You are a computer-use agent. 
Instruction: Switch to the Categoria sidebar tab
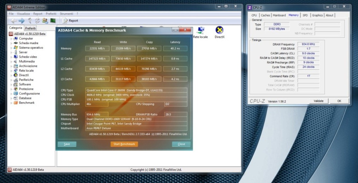[x=16, y=28]
